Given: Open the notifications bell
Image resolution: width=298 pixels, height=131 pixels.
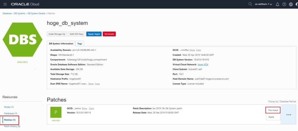Looking at the screenshot, I should click(277, 4).
